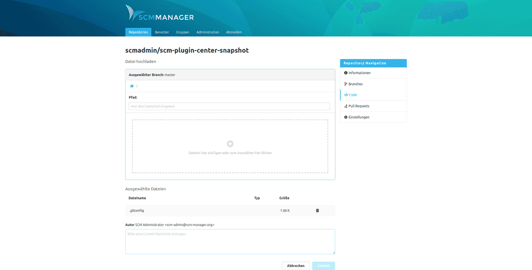Click the Pfad file path input field
The image size is (532, 270).
[230, 106]
